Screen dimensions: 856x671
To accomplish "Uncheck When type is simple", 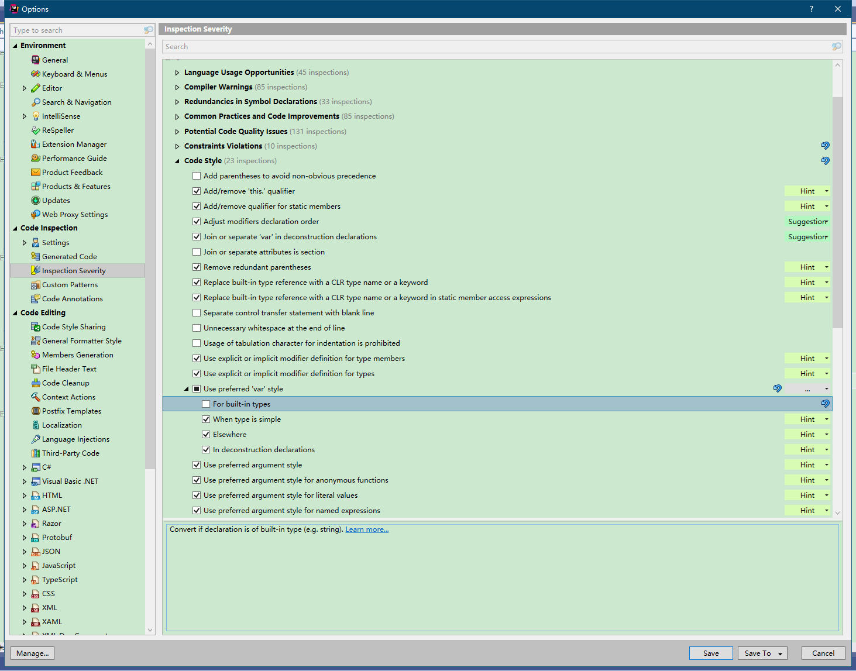I will [x=206, y=419].
